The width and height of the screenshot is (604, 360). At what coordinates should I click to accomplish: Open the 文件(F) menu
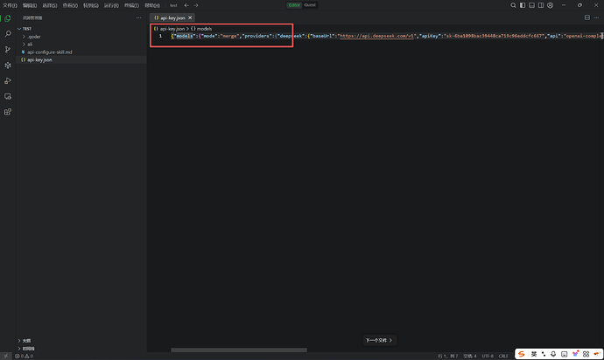click(11, 5)
